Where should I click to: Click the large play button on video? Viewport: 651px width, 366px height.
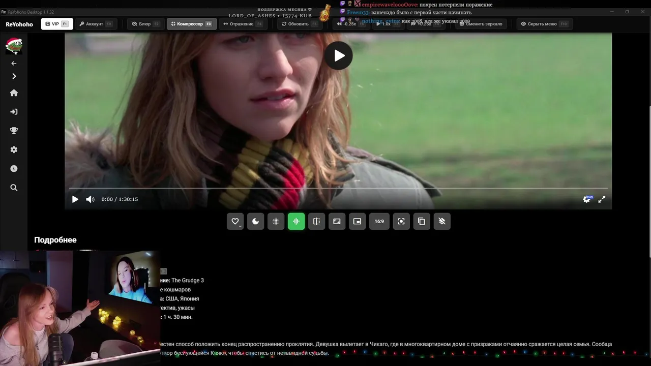[339, 56]
